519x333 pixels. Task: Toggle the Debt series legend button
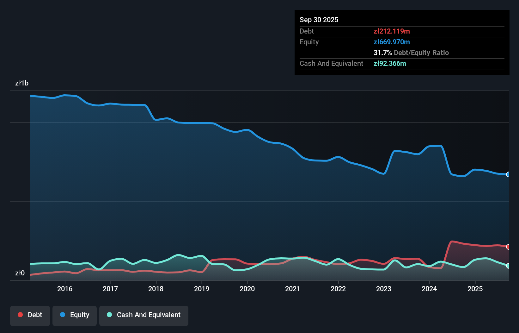pyautogui.click(x=30, y=316)
